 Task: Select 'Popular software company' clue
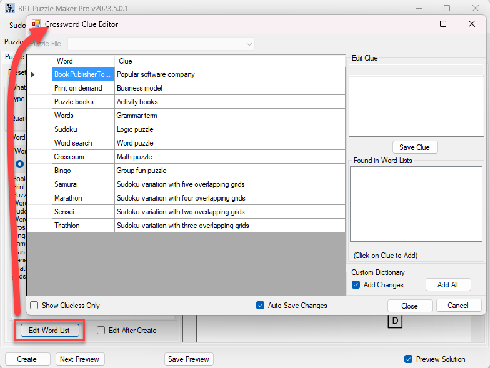click(230, 74)
